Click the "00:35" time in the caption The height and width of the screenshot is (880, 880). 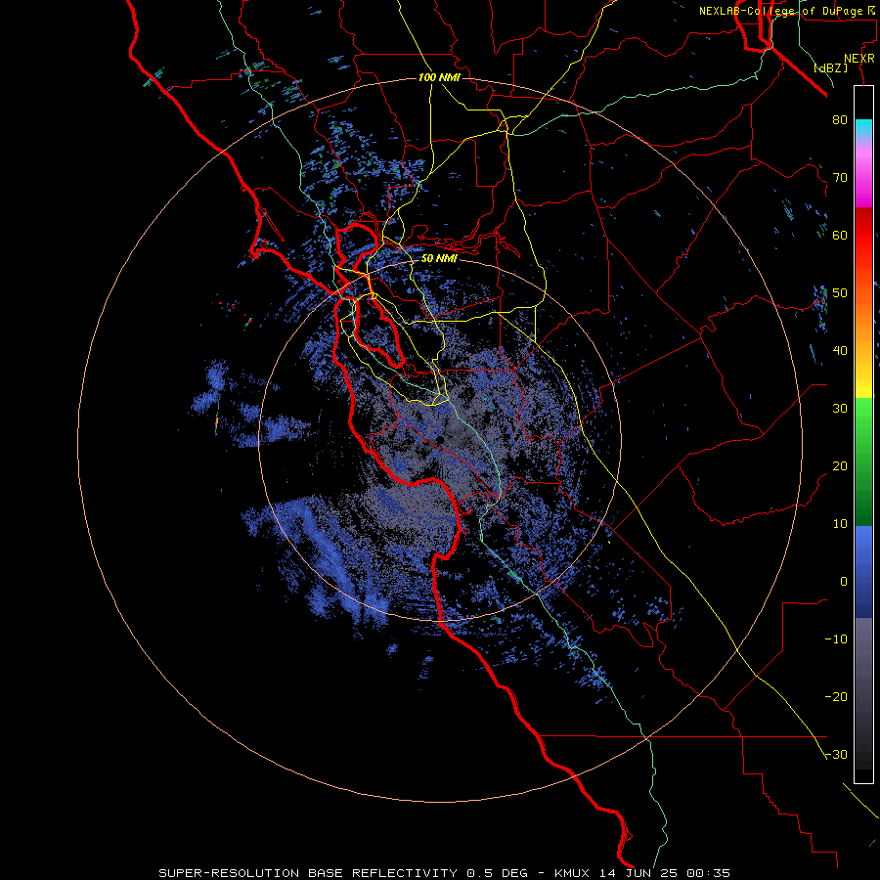[707, 873]
